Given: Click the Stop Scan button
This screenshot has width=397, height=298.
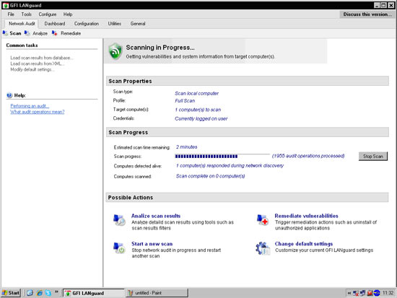Looking at the screenshot, I should pyautogui.click(x=373, y=157).
